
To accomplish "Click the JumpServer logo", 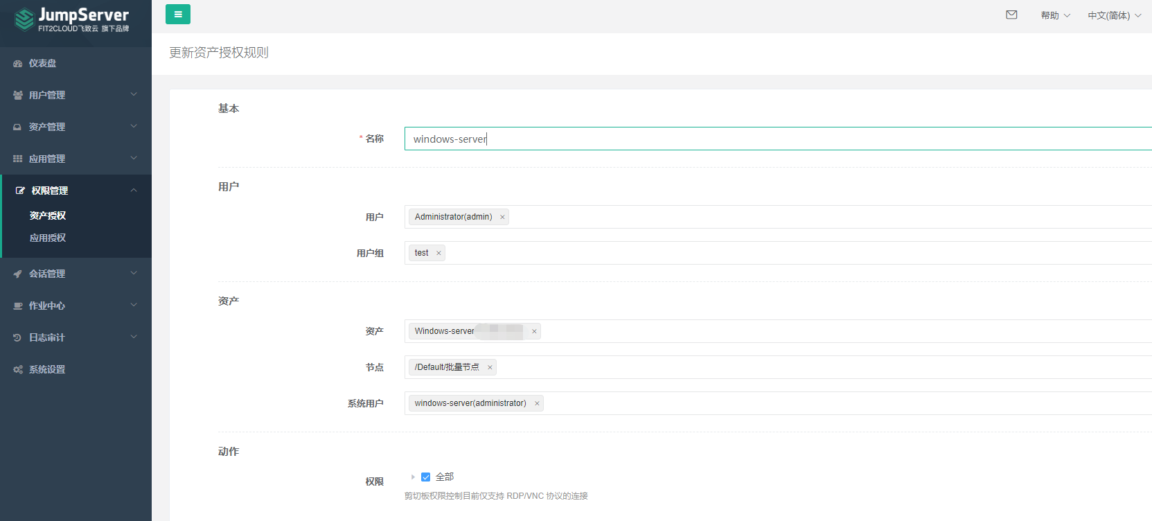I will [x=71, y=19].
